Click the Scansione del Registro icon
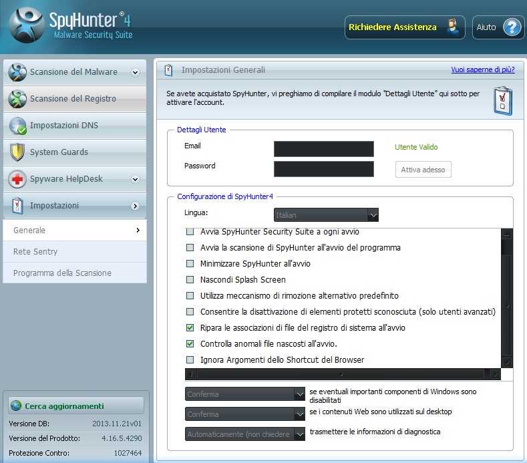Screen dimensions: 527x463 tap(17, 99)
